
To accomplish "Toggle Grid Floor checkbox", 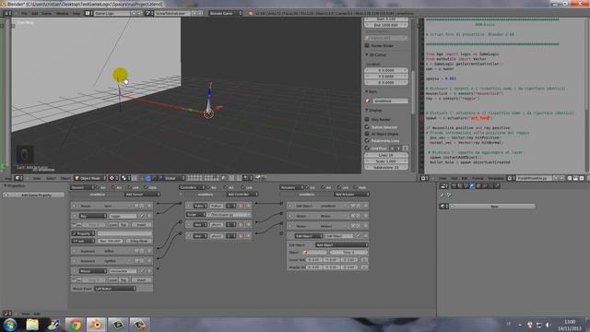I will (x=367, y=148).
